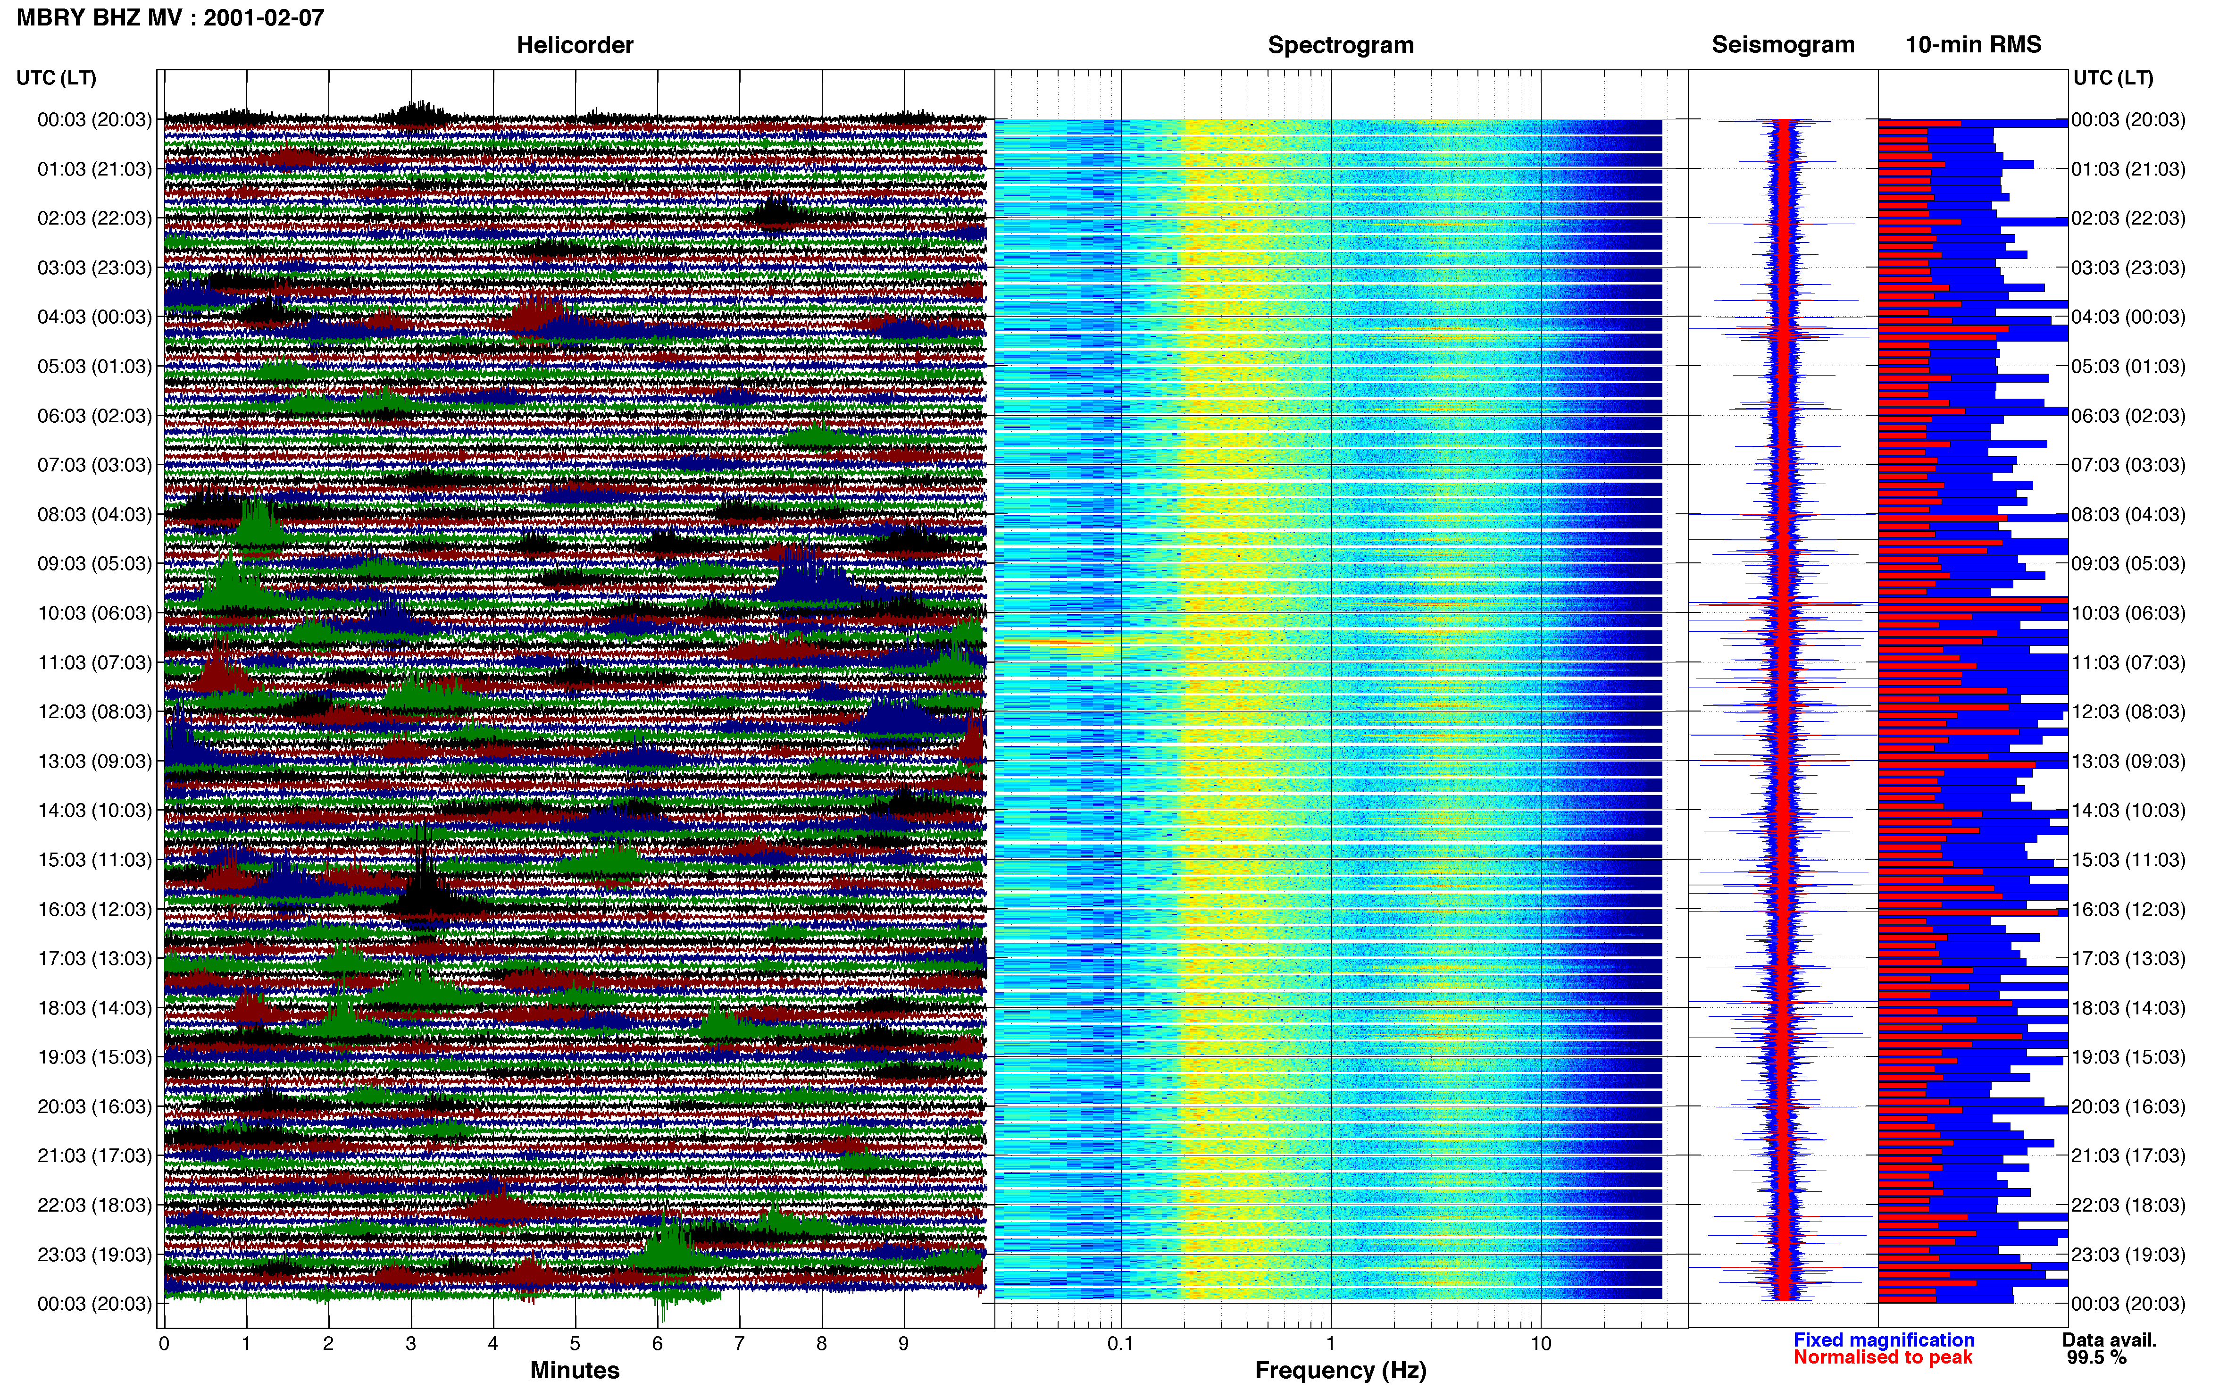
Task: Click 16:03 (12:03) label beside the RMS panel
Action: (2128, 909)
